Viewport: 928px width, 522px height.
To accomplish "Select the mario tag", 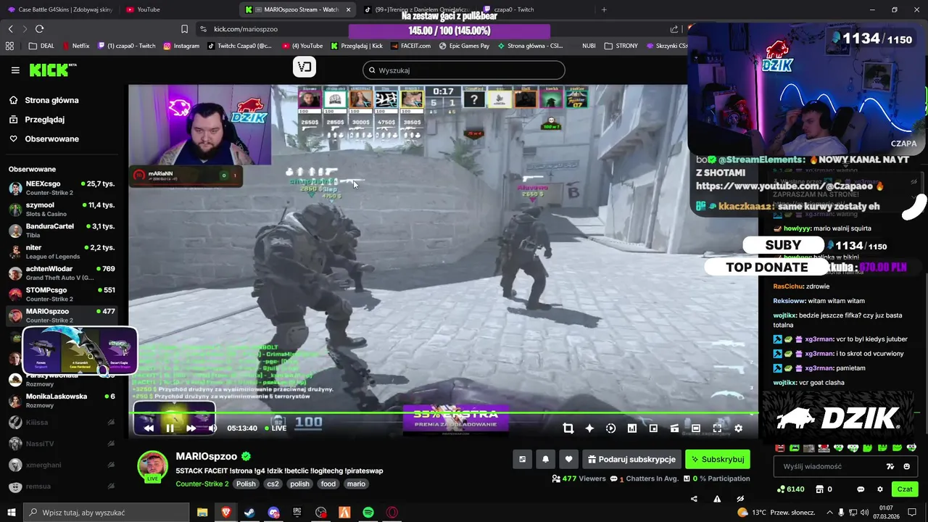I will tap(356, 484).
